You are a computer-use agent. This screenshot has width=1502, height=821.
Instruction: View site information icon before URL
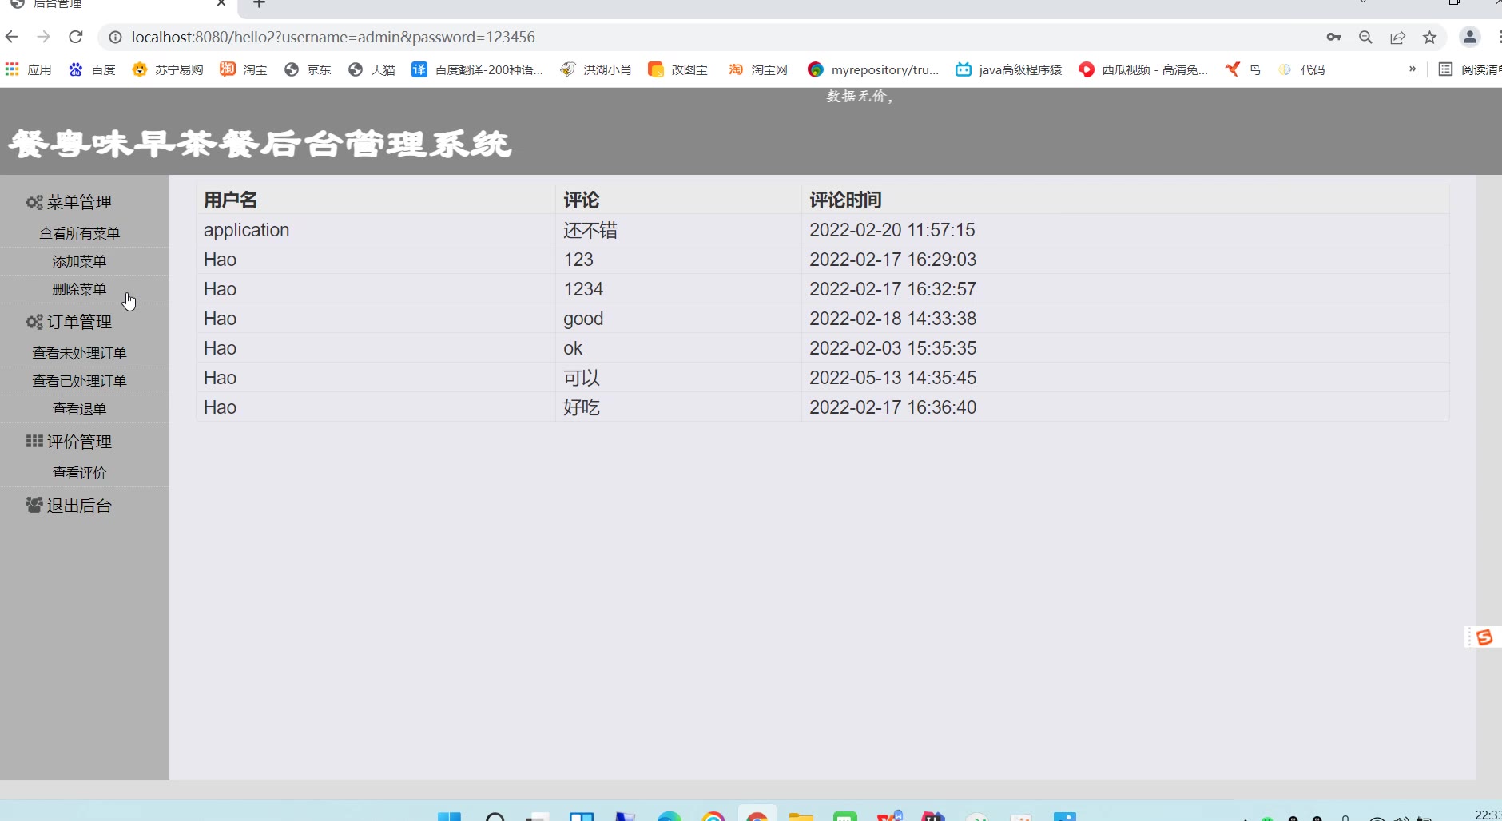pos(115,37)
